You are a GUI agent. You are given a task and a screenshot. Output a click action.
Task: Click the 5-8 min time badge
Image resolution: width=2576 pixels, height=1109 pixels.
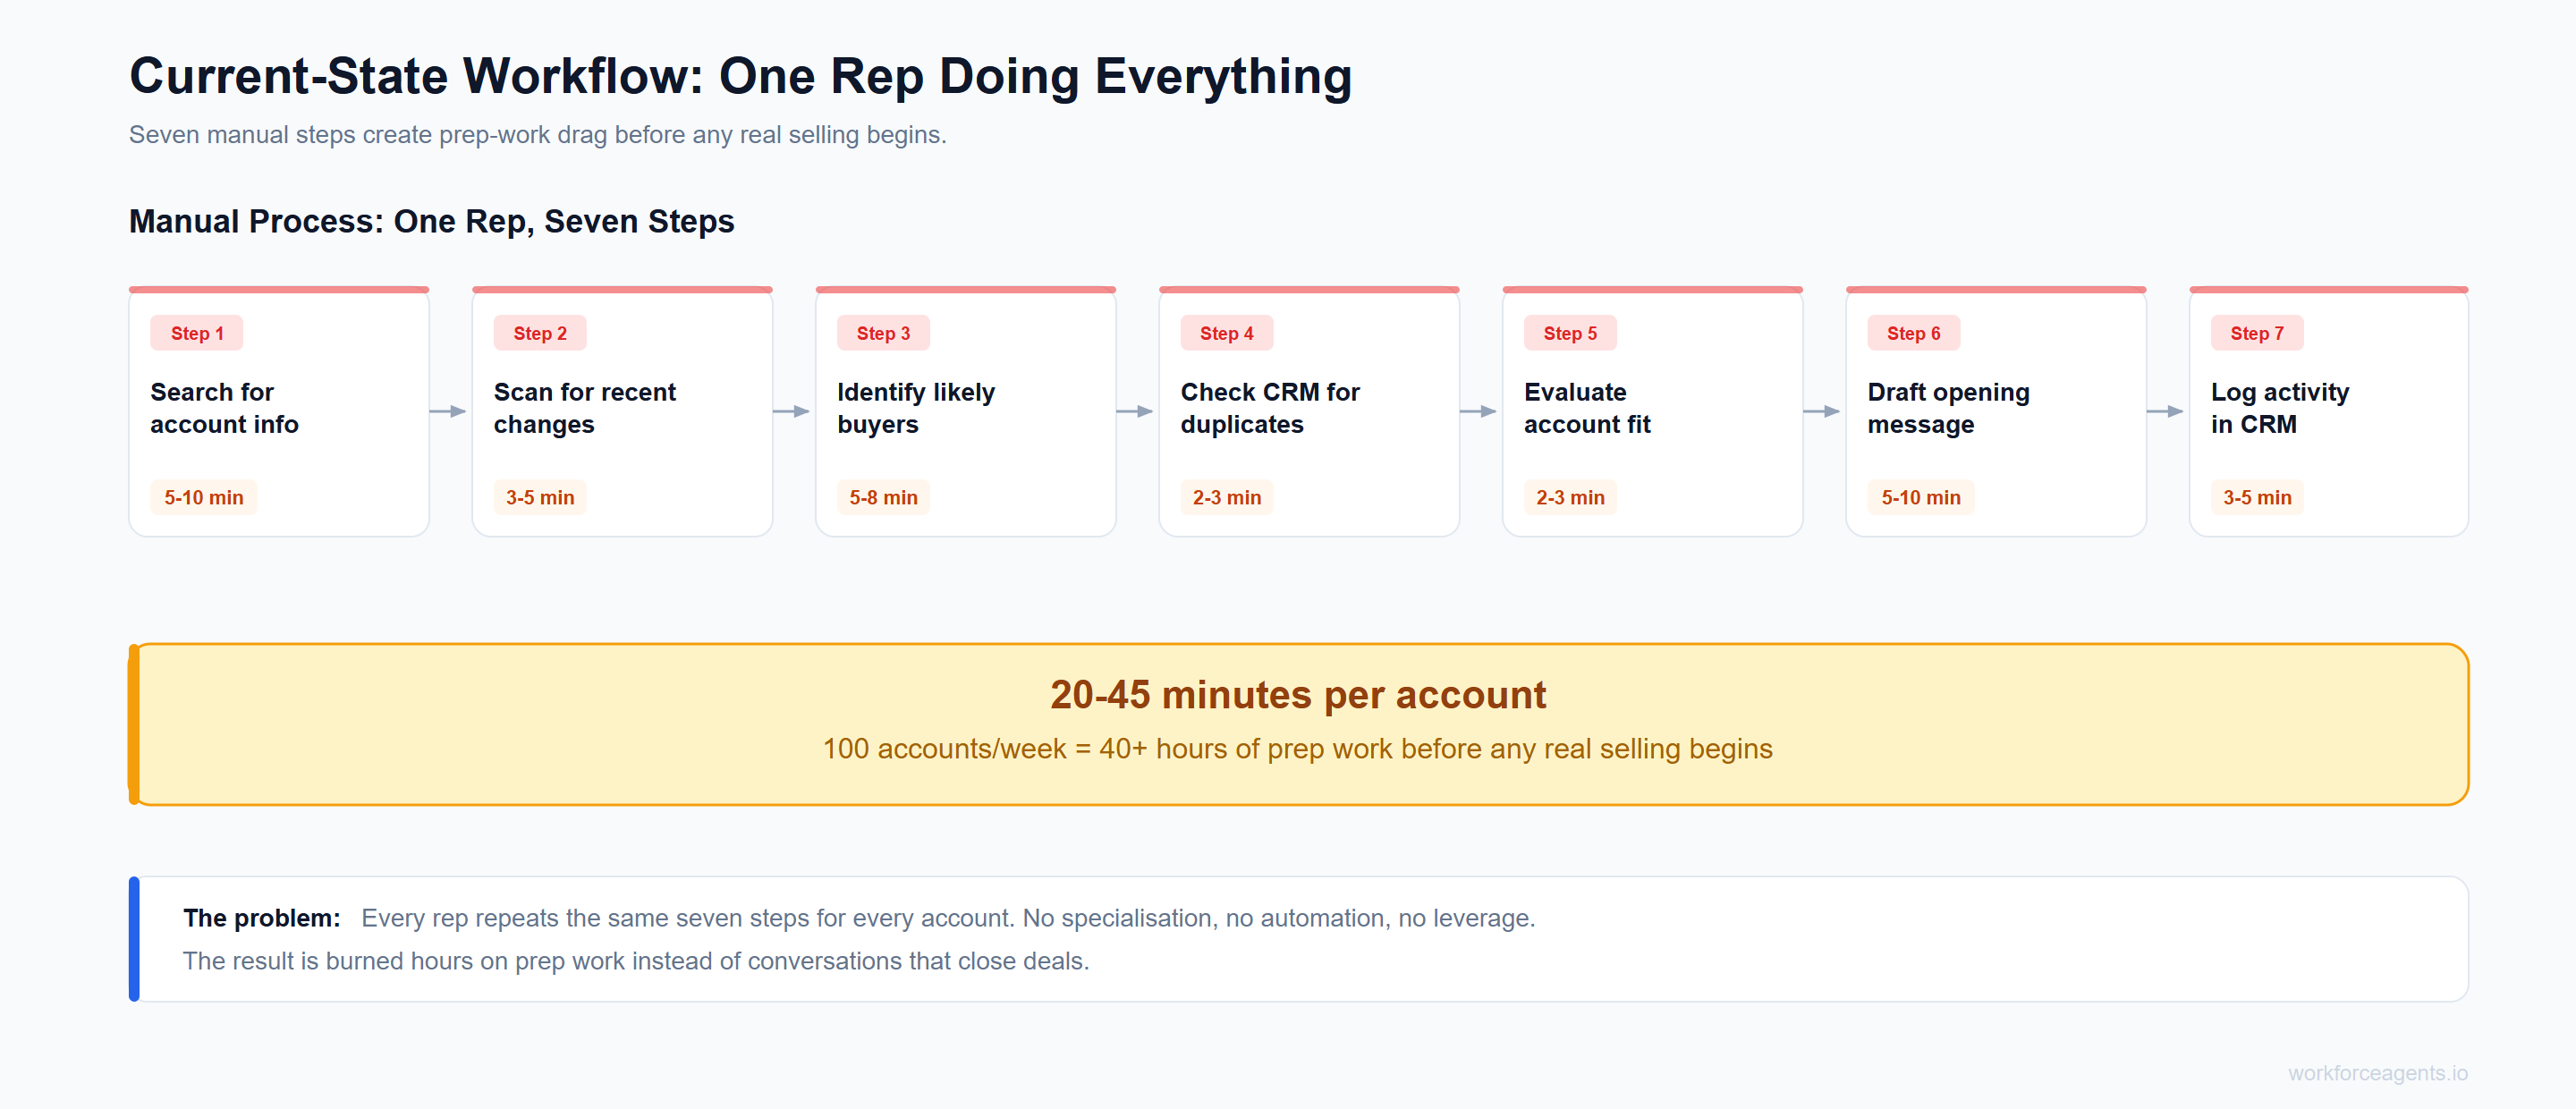(883, 497)
